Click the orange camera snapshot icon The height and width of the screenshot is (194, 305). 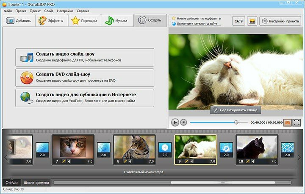[287, 122]
